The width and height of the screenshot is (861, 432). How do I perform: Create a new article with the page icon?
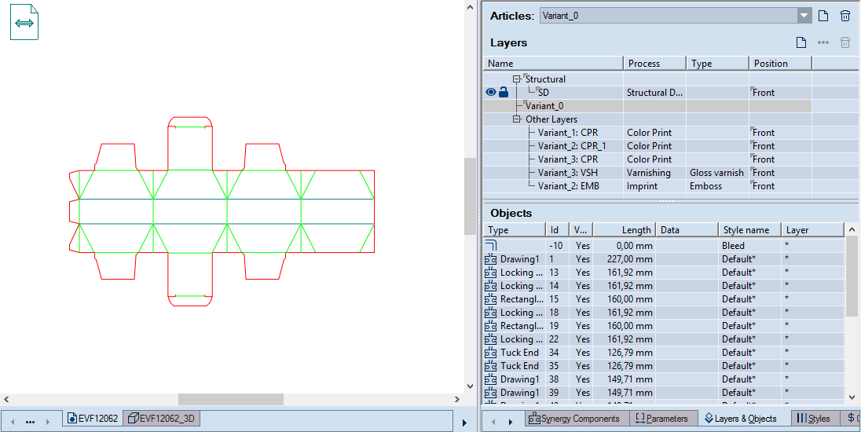pos(823,16)
